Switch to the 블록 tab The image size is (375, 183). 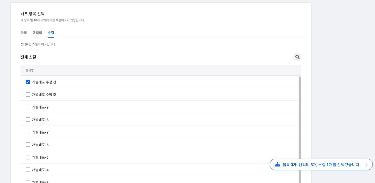(24, 33)
